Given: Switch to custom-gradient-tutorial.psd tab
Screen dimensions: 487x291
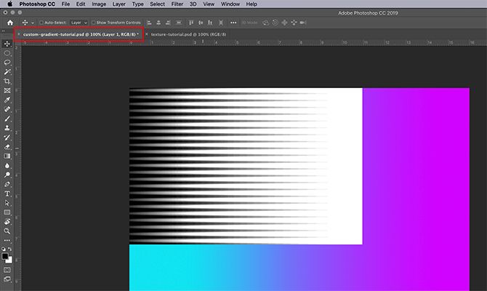Looking at the screenshot, I should click(81, 34).
